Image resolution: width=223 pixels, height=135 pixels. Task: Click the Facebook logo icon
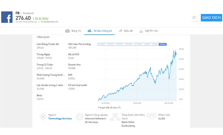[7, 17]
